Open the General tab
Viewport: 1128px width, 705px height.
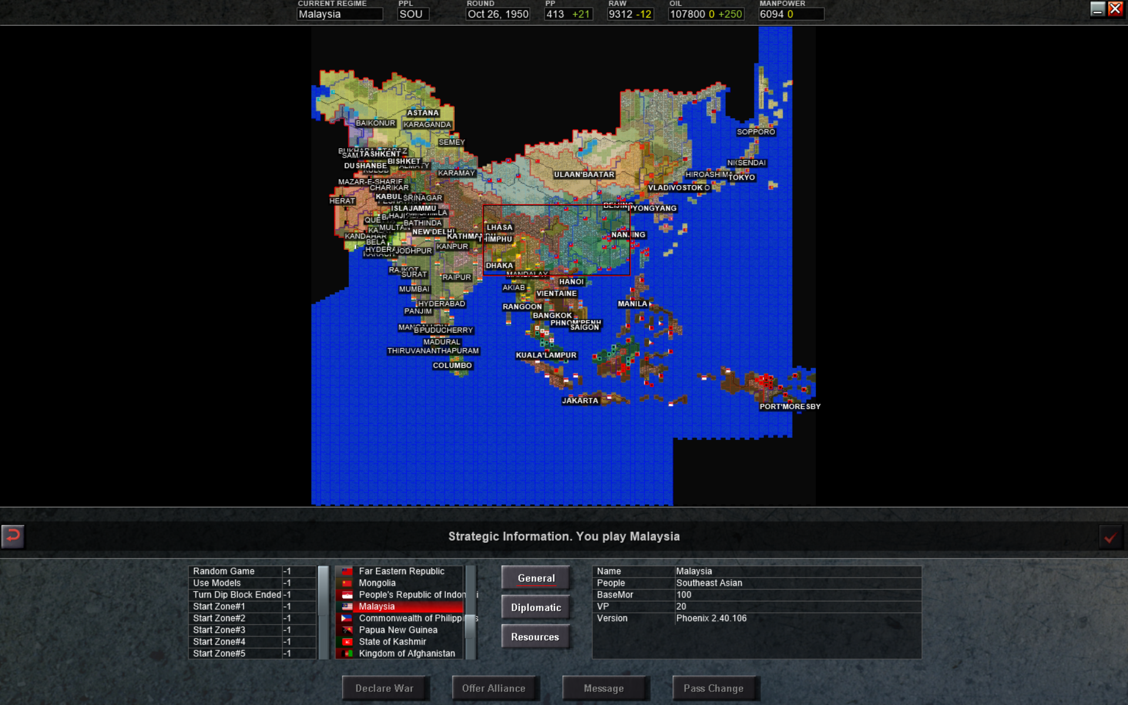tap(536, 578)
